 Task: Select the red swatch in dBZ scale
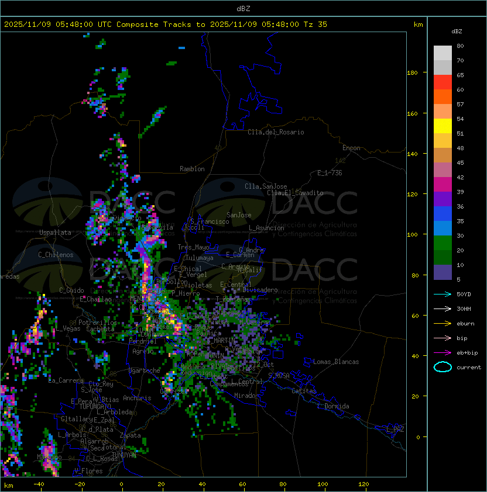[443, 82]
